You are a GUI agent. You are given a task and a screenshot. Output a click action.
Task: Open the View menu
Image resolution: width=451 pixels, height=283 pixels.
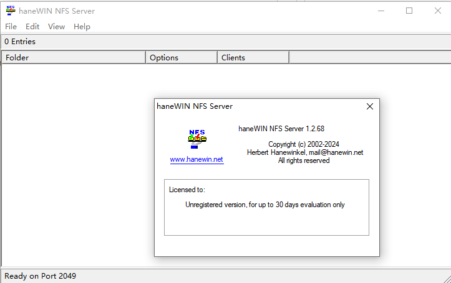click(x=56, y=27)
